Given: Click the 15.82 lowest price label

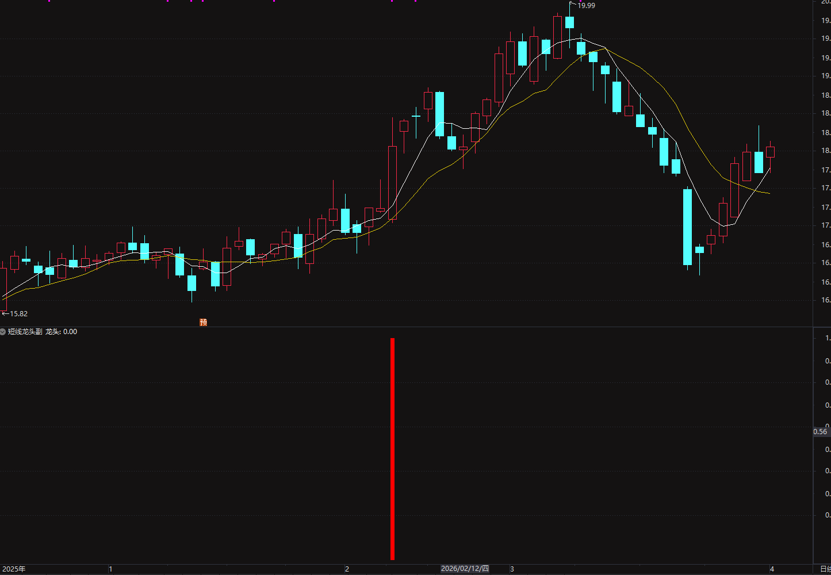Looking at the screenshot, I should (19, 314).
